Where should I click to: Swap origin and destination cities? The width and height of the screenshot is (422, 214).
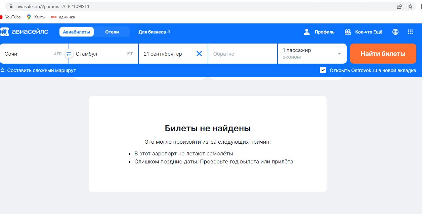tap(69, 54)
